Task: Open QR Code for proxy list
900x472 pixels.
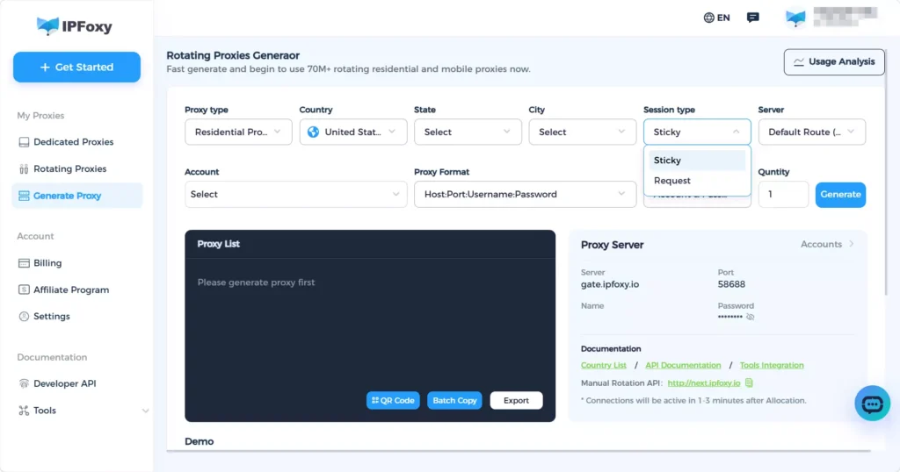Action: (393, 400)
